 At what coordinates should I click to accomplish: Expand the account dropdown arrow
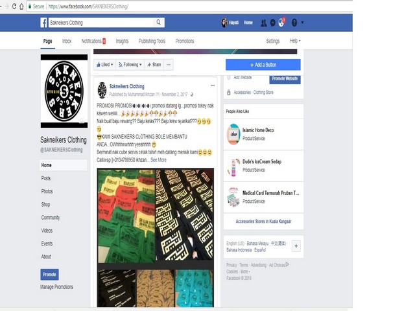click(x=302, y=23)
